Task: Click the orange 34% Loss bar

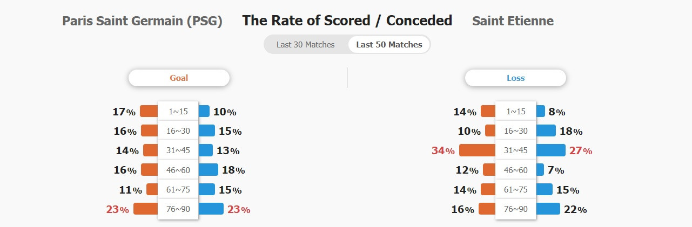Action: [477, 150]
